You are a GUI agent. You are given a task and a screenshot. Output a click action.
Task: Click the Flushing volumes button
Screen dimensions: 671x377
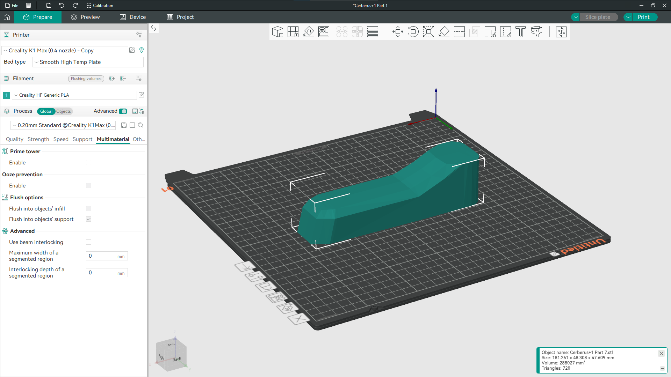pos(86,79)
